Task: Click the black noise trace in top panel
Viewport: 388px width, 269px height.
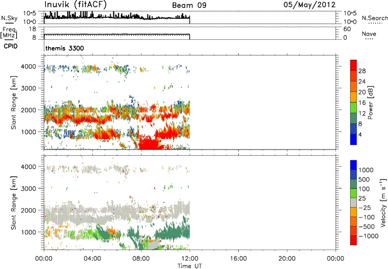Action: (117, 17)
